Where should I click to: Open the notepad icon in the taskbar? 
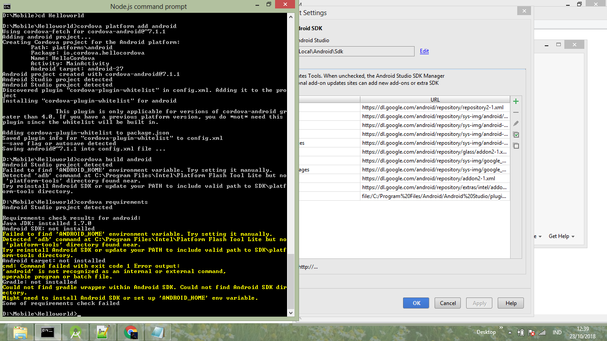click(157, 332)
